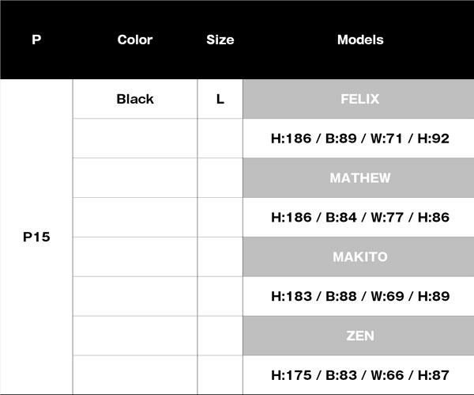This screenshot has width=474, height=395.
Task: Click empty Size cell beside ZEN measurements
Action: point(220,374)
